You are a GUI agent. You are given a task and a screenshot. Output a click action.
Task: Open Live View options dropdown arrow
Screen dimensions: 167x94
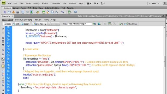click(45, 24)
